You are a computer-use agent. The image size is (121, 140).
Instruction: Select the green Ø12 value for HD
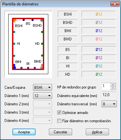(x=99, y=74)
